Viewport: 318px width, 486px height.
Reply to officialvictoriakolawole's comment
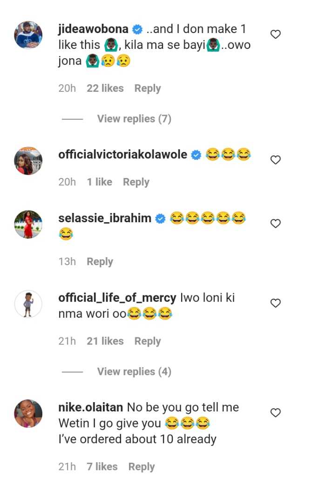pos(136,182)
